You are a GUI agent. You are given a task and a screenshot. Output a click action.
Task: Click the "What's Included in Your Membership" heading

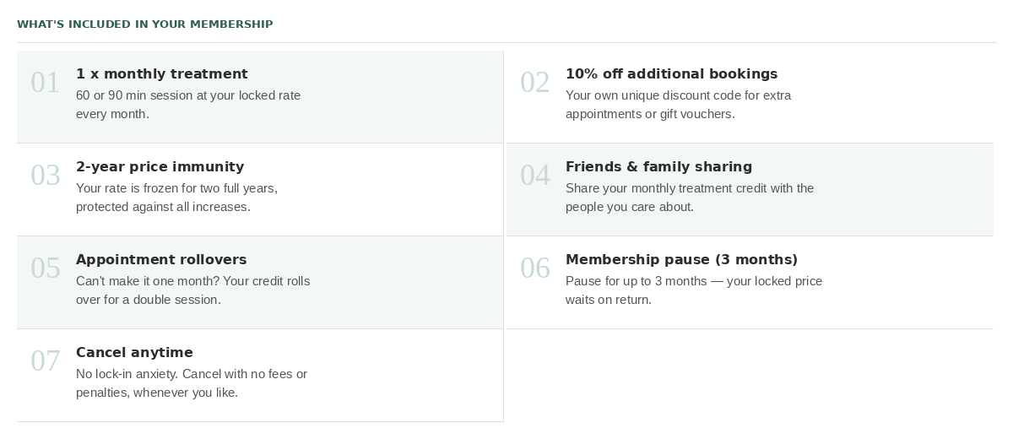(x=144, y=24)
